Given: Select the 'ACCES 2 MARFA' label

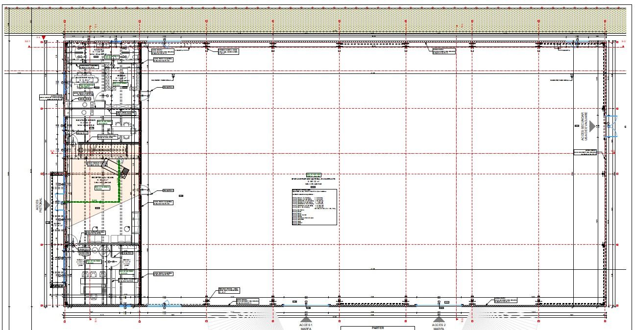Looking at the screenshot, I should [439, 327].
